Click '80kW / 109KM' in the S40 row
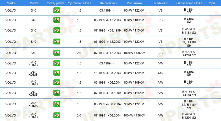This screenshot has height=121, width=221. (134, 20)
